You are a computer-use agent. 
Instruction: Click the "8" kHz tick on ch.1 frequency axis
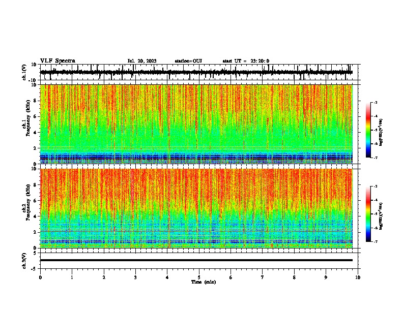pos(36,101)
